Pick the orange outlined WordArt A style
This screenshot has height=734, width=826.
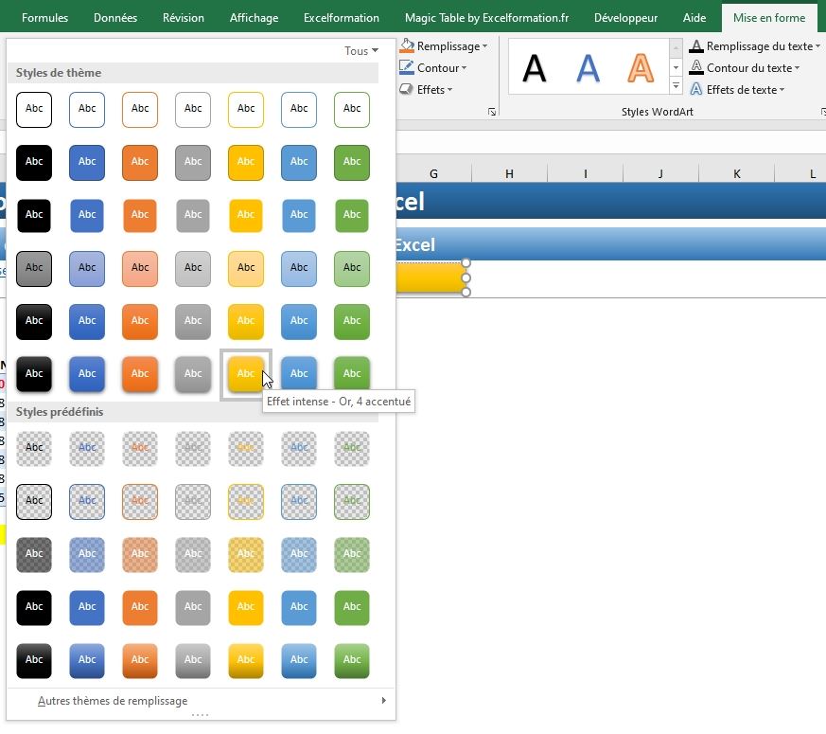tap(641, 67)
